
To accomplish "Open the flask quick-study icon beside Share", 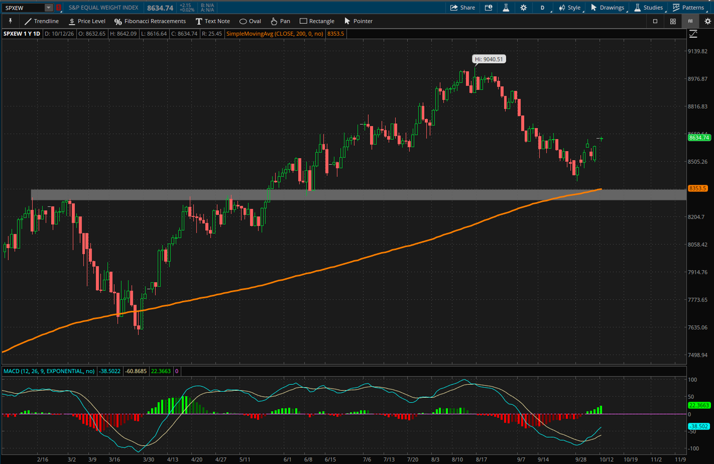I will pyautogui.click(x=506, y=8).
